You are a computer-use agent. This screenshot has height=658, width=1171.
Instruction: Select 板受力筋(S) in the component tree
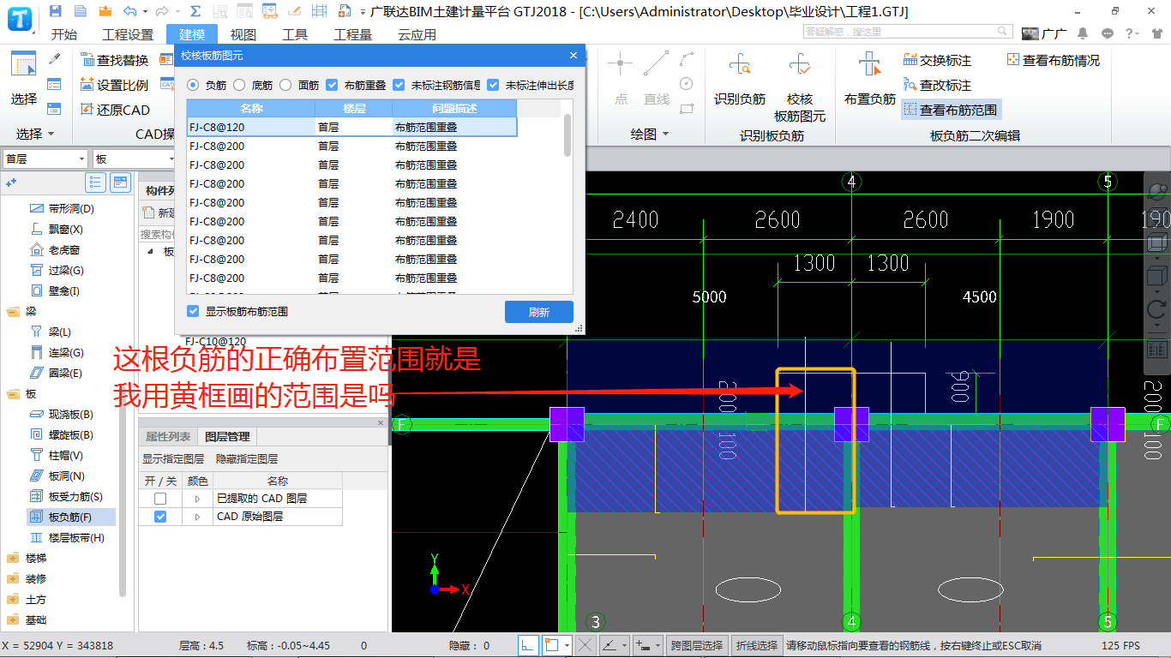coord(67,496)
